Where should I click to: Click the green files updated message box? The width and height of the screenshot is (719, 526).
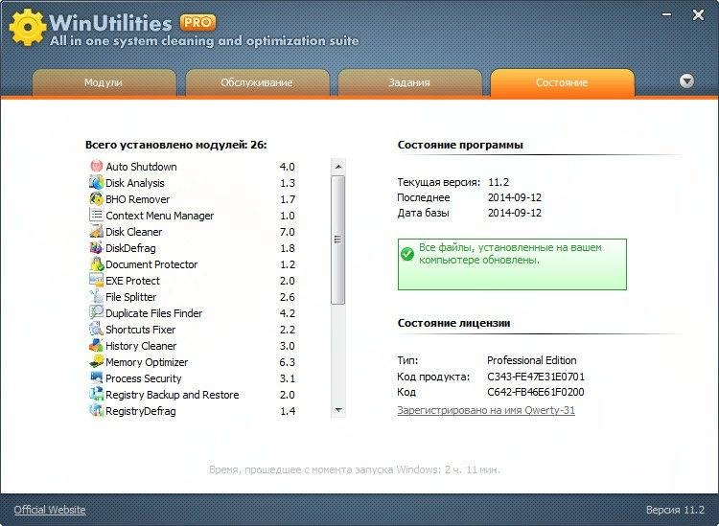point(512,264)
